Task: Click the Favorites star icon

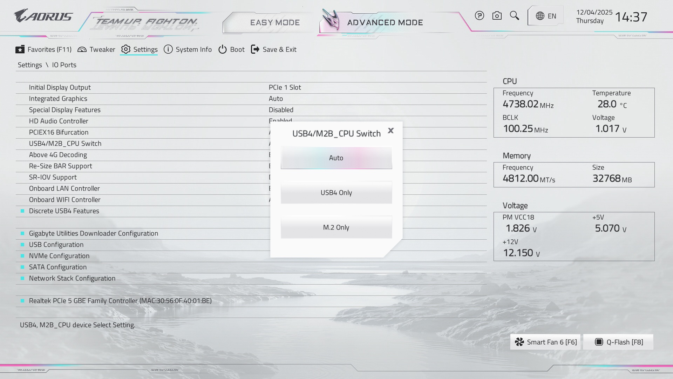Action: [x=20, y=49]
